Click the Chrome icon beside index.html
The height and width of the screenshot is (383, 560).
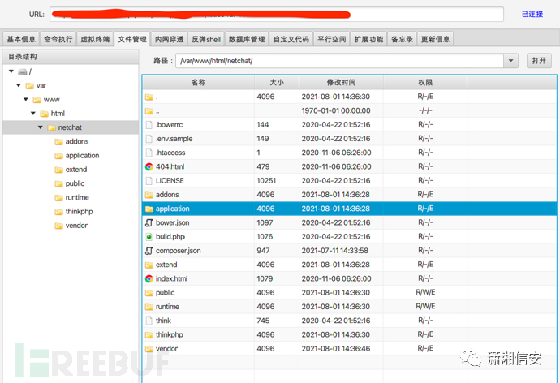(149, 279)
